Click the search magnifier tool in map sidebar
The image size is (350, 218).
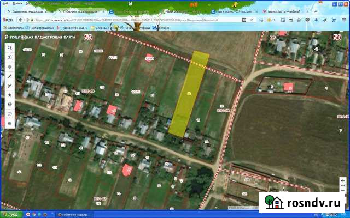9,47
